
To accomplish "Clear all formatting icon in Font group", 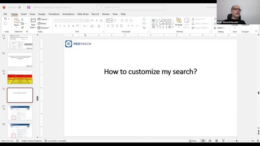I will click(x=101, y=20).
